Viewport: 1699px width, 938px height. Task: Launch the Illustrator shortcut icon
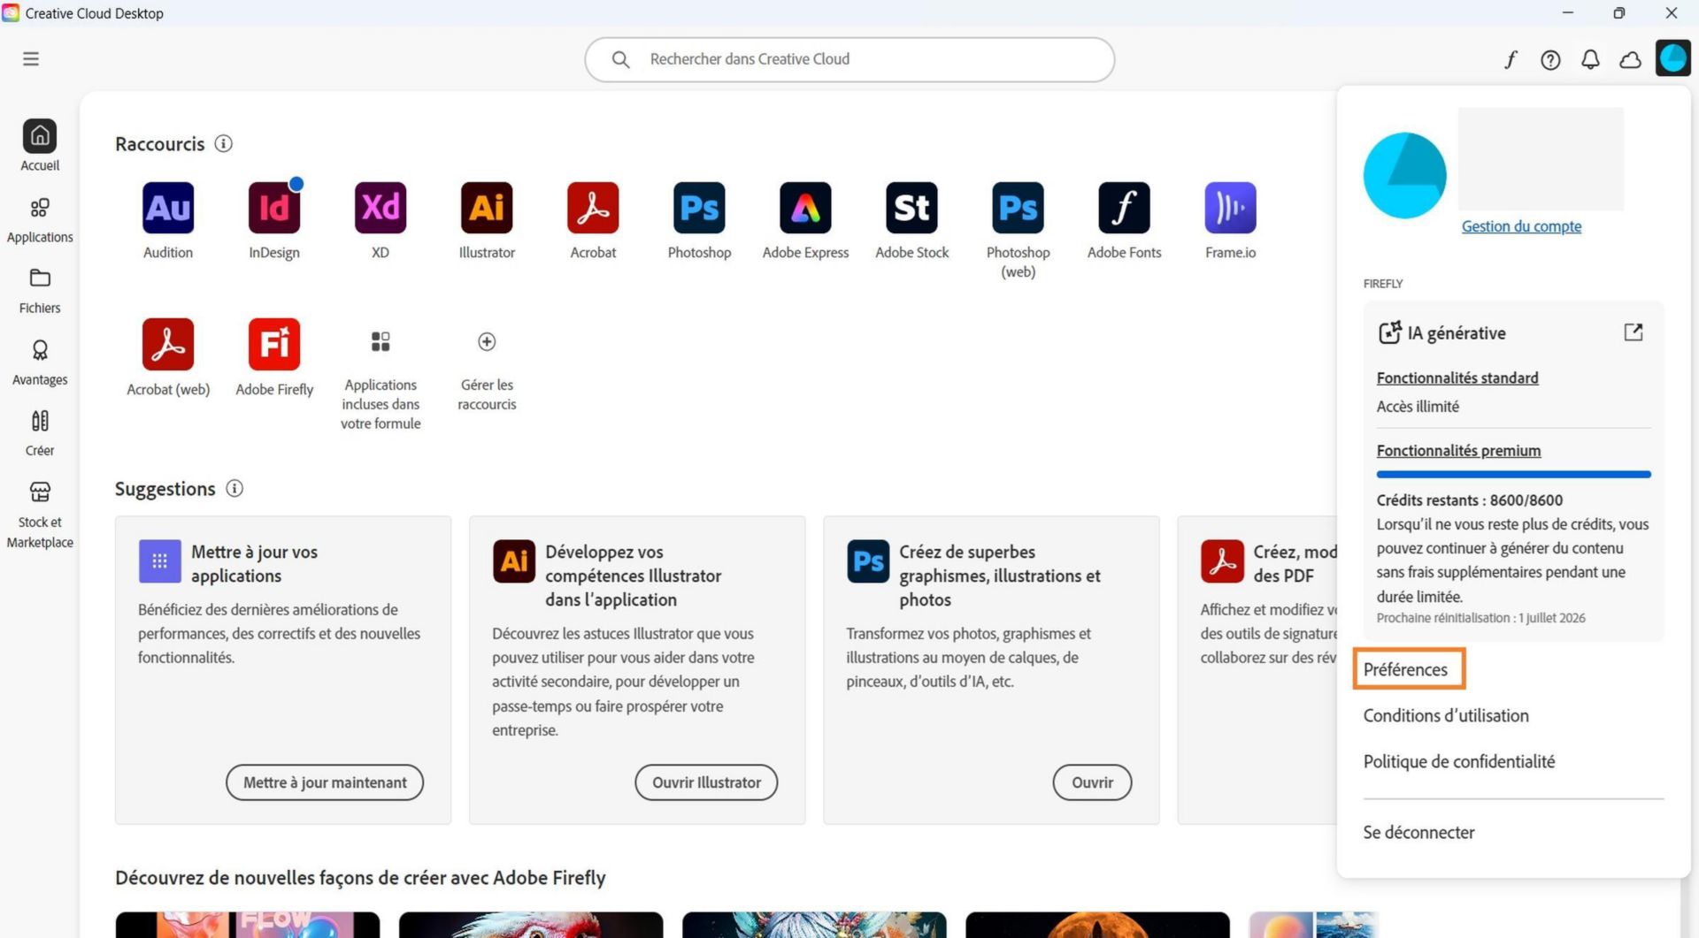[487, 208]
